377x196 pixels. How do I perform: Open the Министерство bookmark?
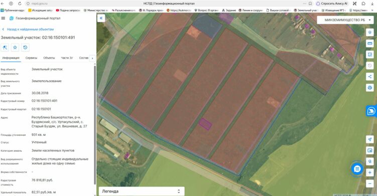coord(96,11)
